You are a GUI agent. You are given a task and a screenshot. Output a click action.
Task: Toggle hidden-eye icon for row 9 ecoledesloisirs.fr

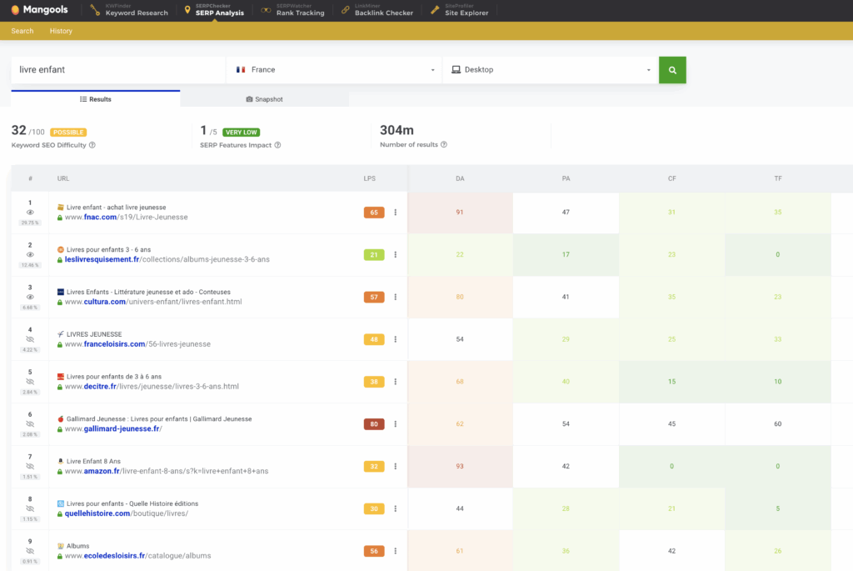30,551
